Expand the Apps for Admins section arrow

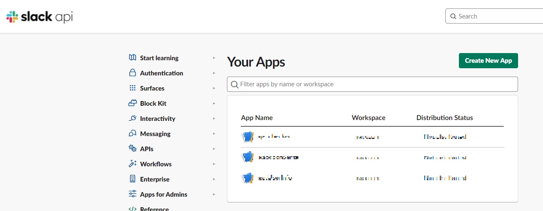click(x=214, y=194)
